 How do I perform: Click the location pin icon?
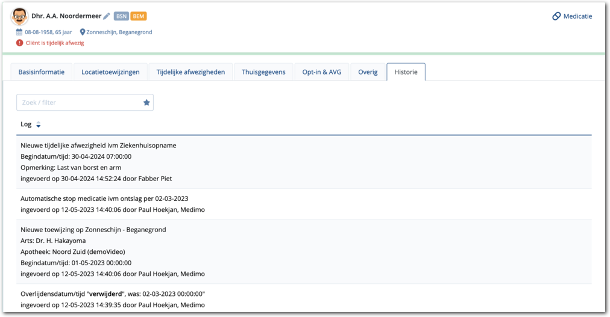(x=83, y=32)
